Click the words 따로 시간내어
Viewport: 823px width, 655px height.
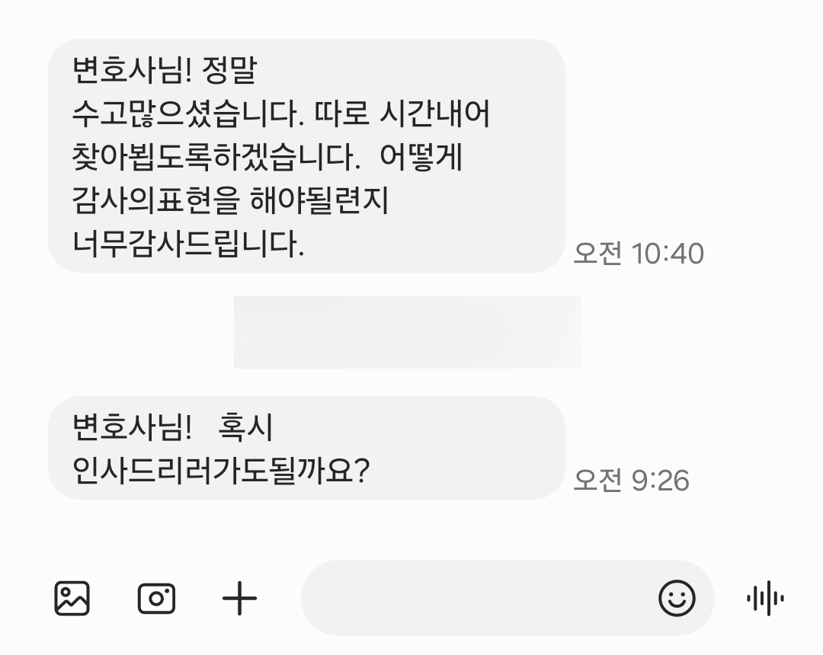point(402,113)
